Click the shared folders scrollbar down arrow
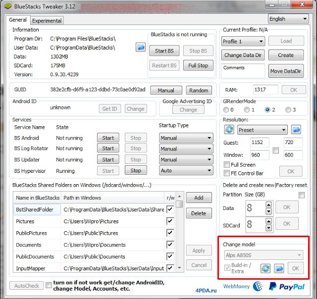This screenshot has width=317, height=299. point(179,268)
